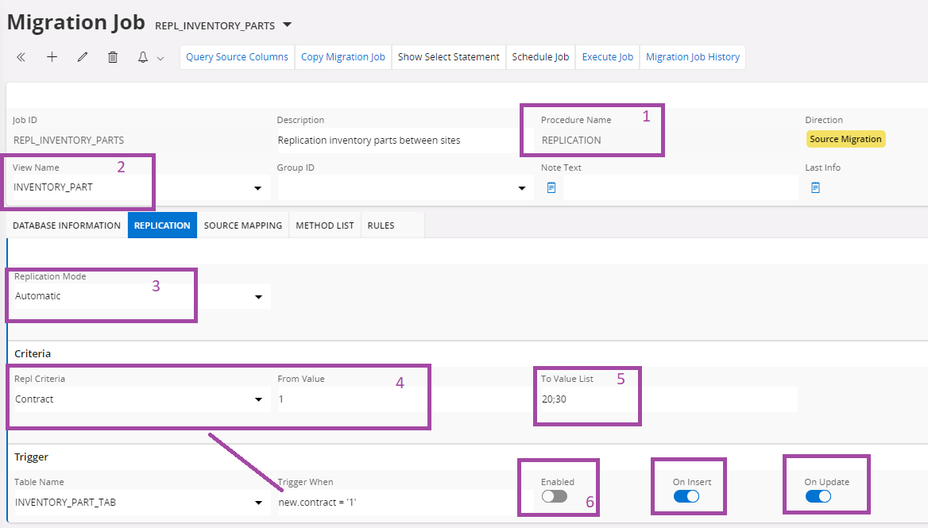This screenshot has height=528, width=928.
Task: Switch to the Source Mapping tab
Action: point(243,225)
